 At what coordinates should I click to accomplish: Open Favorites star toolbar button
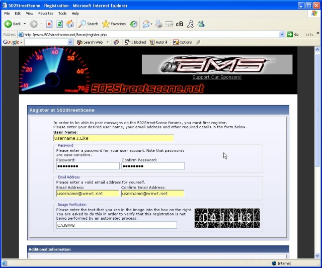pyautogui.click(x=106, y=24)
